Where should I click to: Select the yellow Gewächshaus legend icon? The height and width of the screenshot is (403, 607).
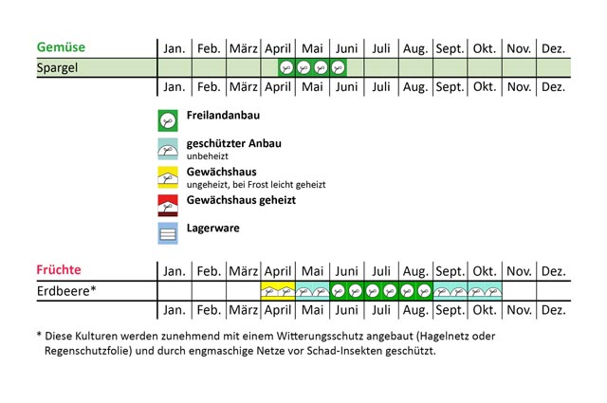click(168, 177)
